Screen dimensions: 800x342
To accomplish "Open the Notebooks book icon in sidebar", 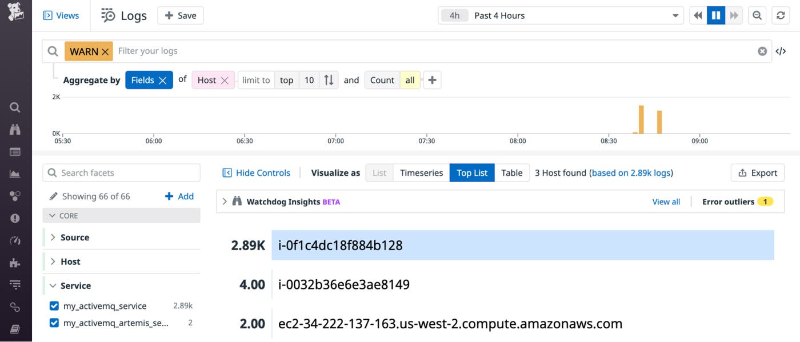I will [14, 329].
